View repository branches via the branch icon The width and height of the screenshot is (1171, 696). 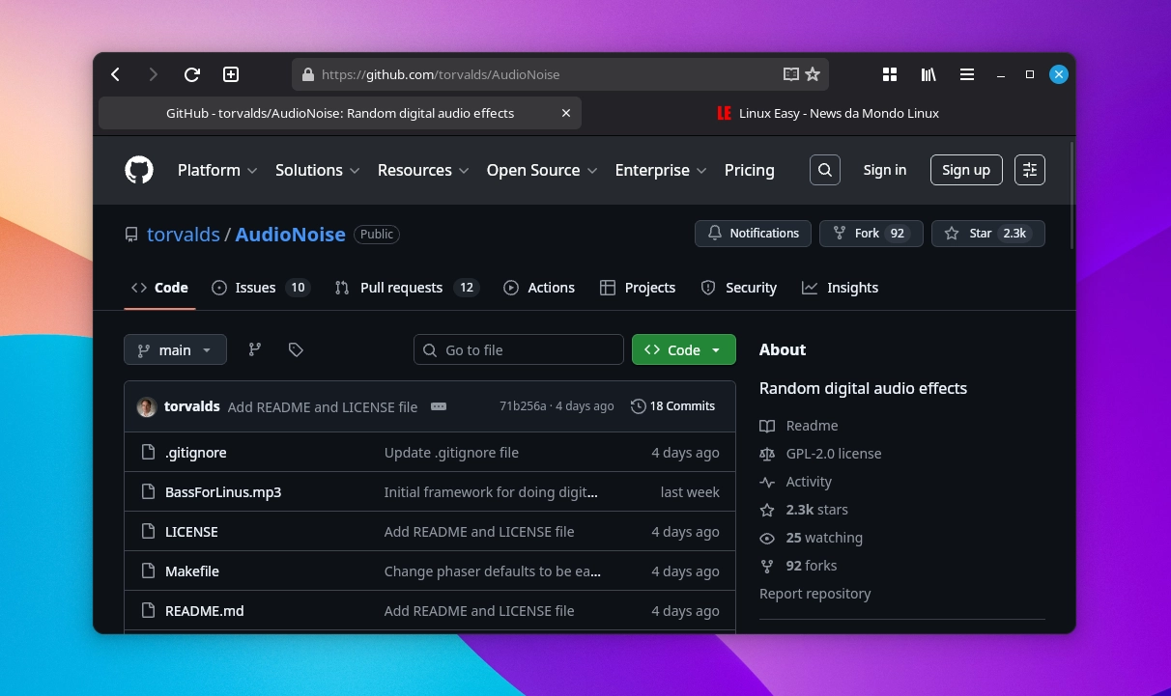click(x=254, y=349)
